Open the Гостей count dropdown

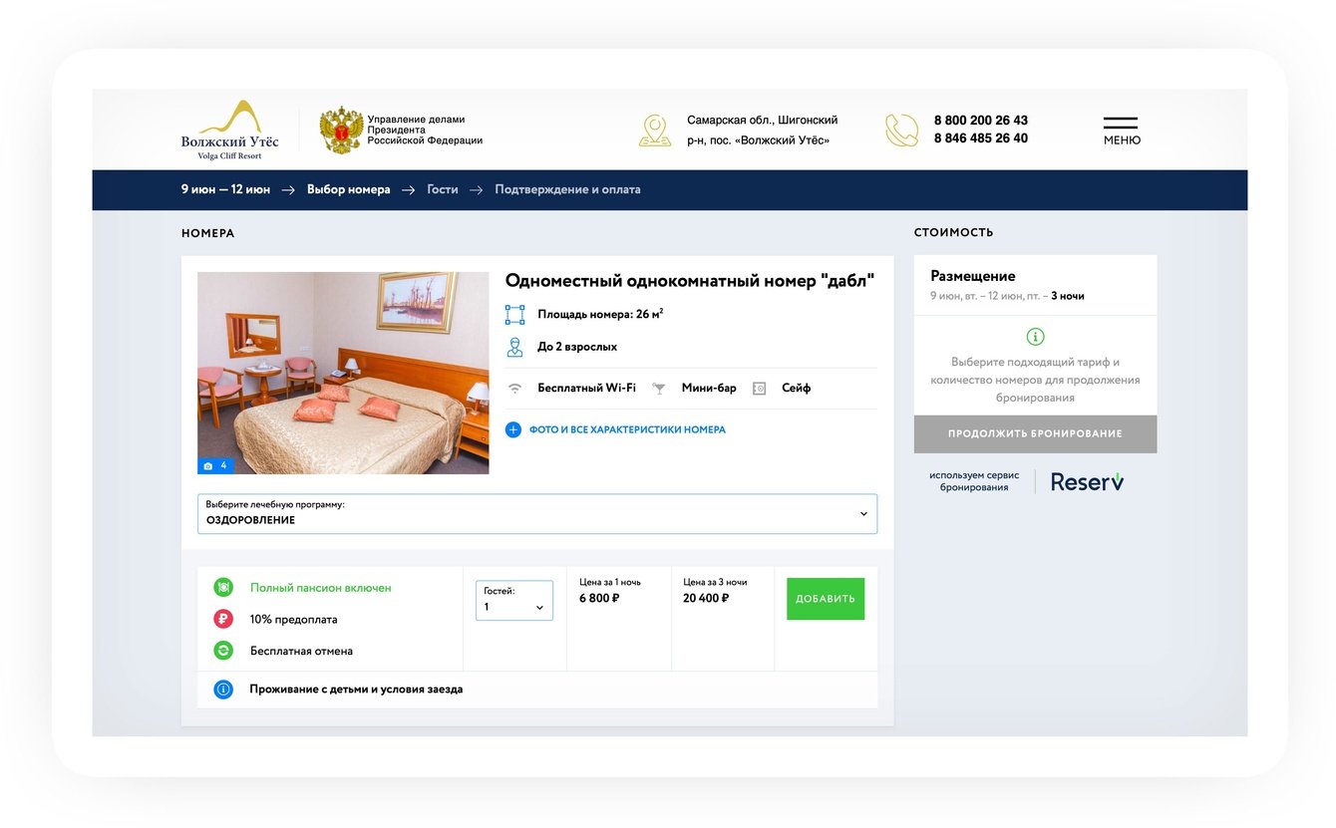pyautogui.click(x=514, y=601)
